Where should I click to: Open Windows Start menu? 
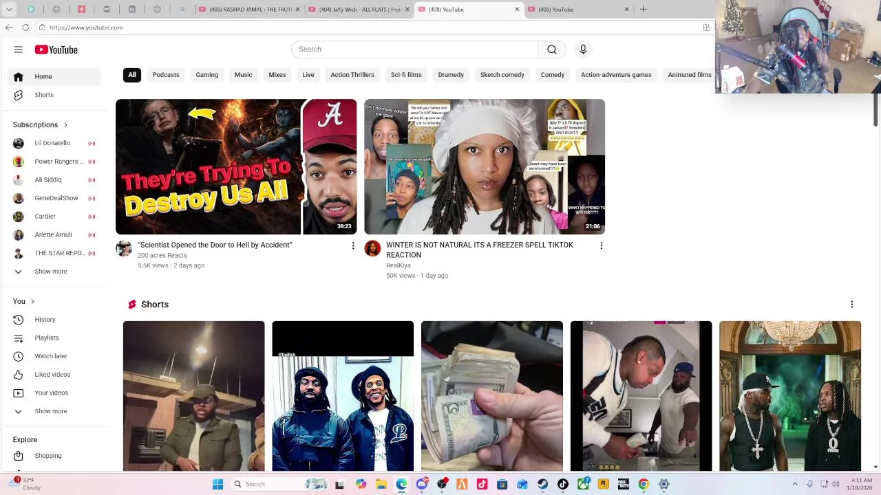(x=217, y=484)
